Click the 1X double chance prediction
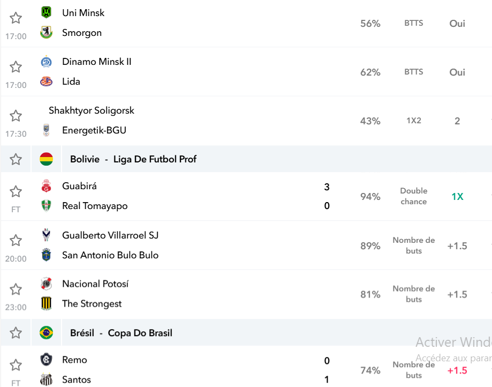The width and height of the screenshot is (492, 387). pyautogui.click(x=457, y=197)
